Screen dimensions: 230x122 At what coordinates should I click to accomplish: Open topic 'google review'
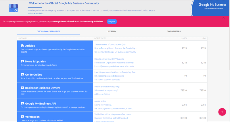pyautogui.click(x=100, y=101)
